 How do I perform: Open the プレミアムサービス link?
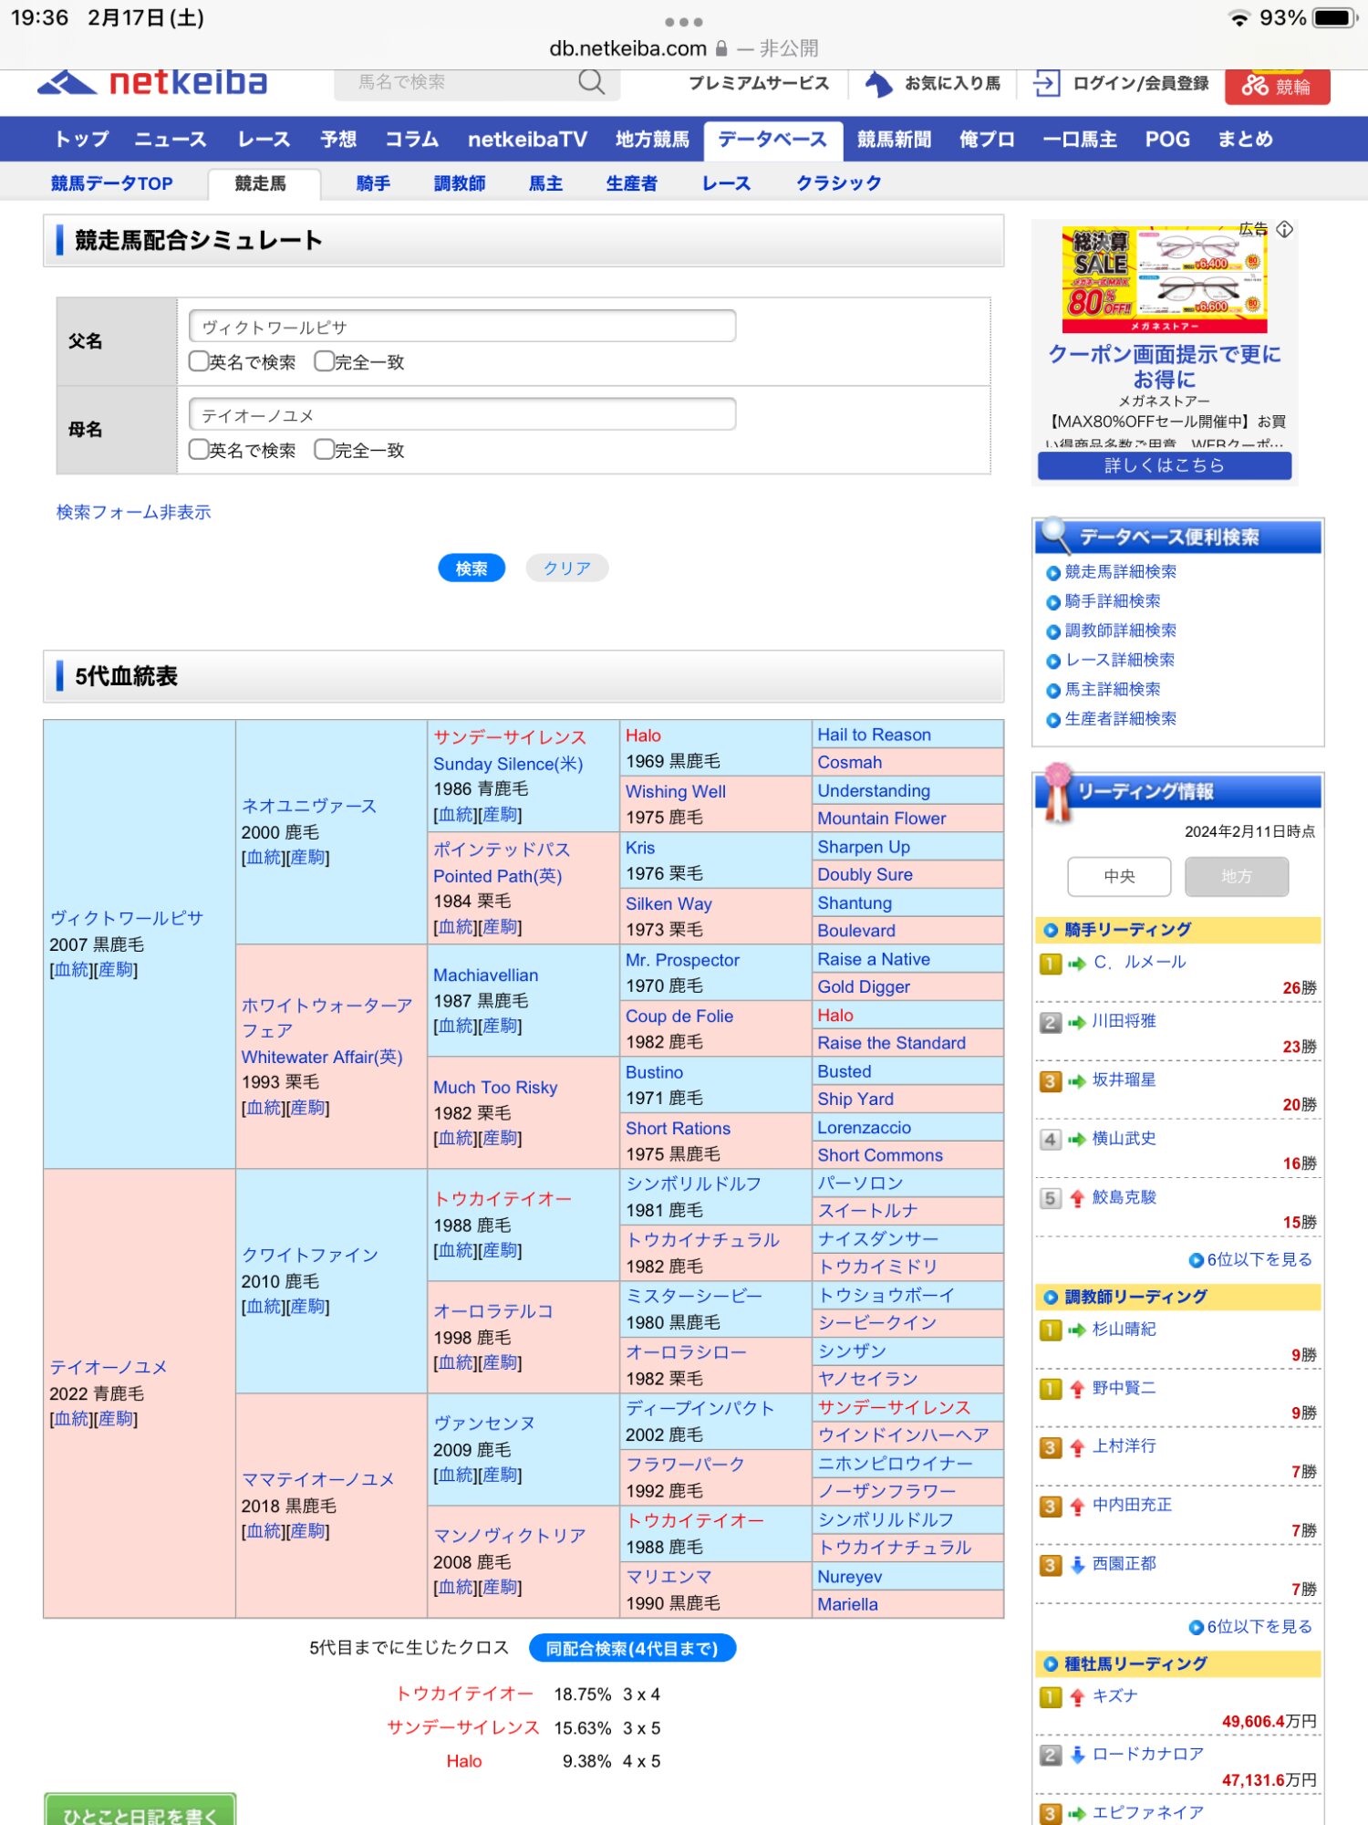[x=759, y=84]
